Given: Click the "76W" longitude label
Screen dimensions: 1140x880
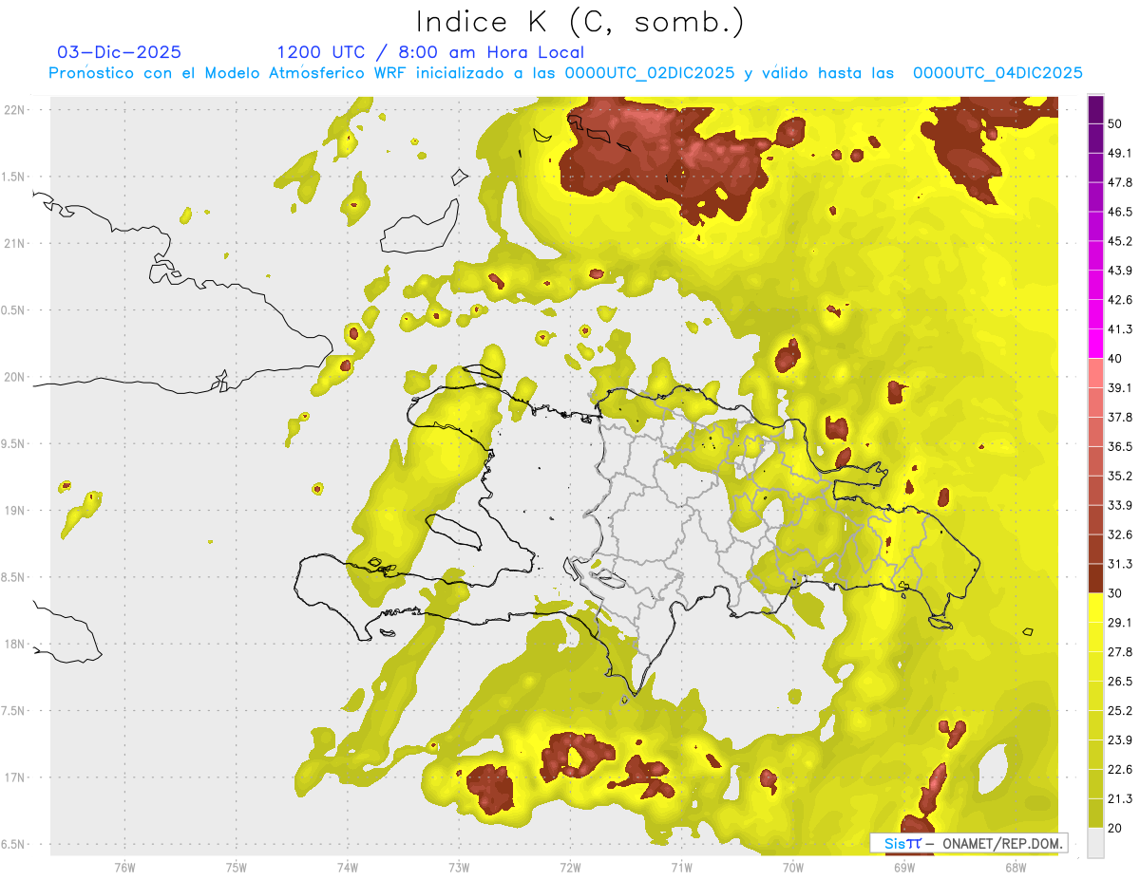Looking at the screenshot, I should (124, 867).
